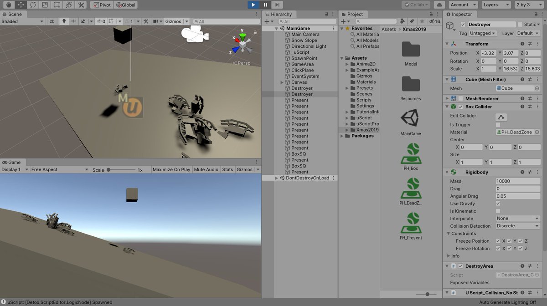Click the Stats button
Screen dimensions: 547x306
click(227, 169)
